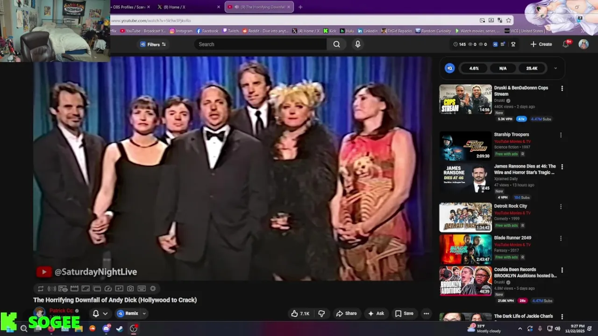This screenshot has height=336, width=598.
Task: Save the video to a playlist
Action: 404,314
